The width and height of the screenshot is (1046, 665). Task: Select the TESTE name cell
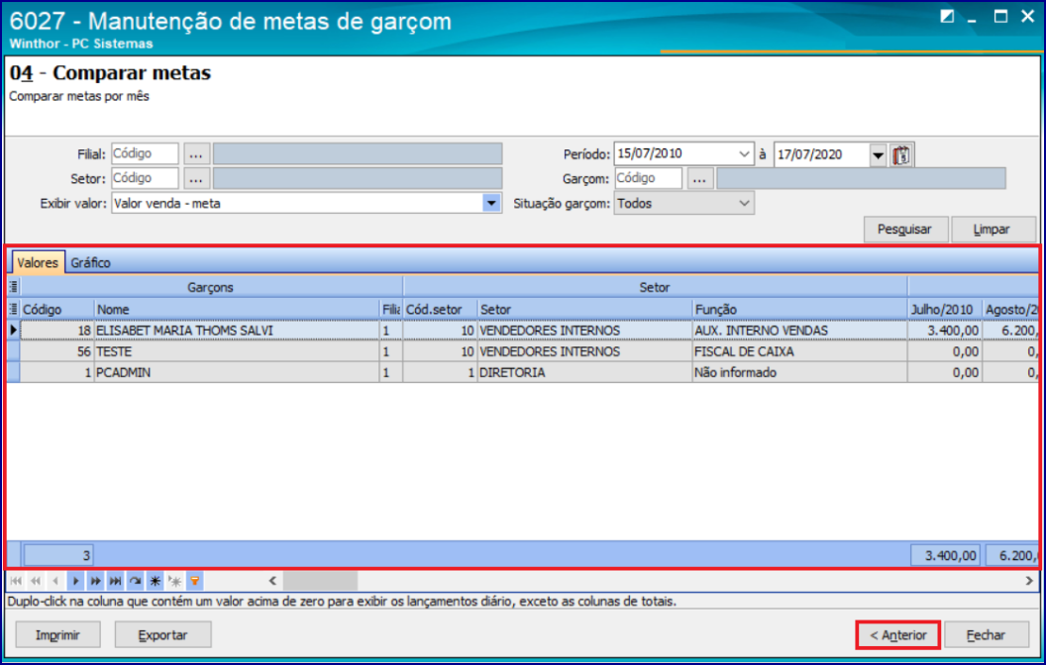237,351
